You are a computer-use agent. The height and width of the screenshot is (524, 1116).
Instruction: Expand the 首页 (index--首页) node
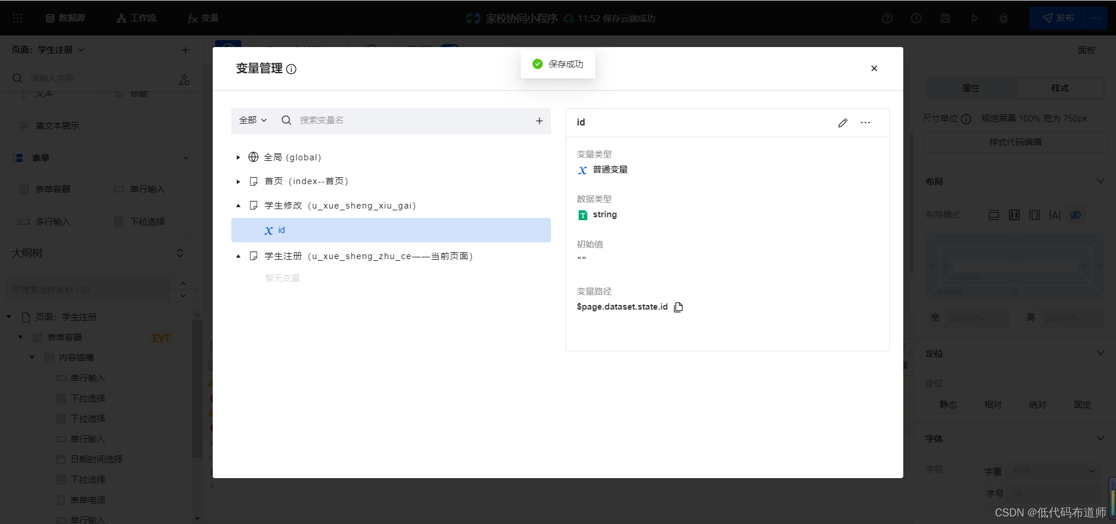coord(238,182)
